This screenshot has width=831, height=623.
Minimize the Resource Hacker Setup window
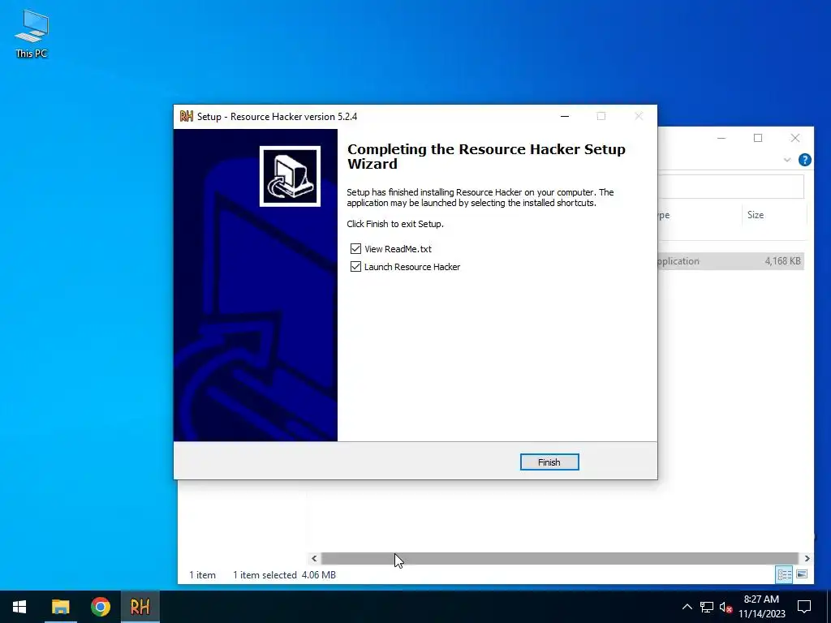pyautogui.click(x=565, y=116)
